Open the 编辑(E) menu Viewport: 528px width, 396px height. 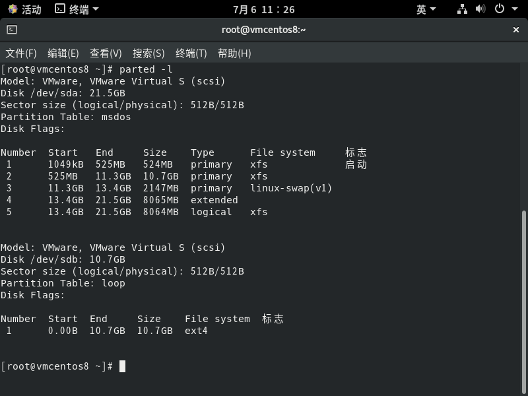(x=63, y=53)
